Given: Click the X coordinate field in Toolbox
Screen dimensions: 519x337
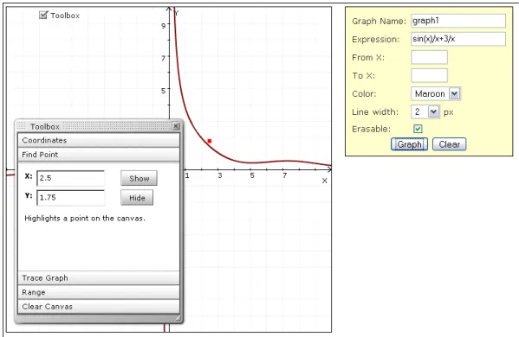Looking at the screenshot, I should (x=70, y=178).
